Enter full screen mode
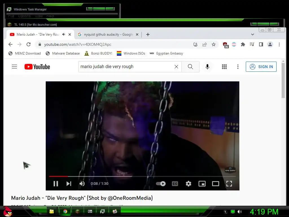The width and height of the screenshot is (289, 217). click(229, 184)
